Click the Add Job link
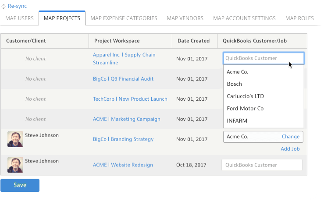324x201 pixels. pyautogui.click(x=290, y=149)
